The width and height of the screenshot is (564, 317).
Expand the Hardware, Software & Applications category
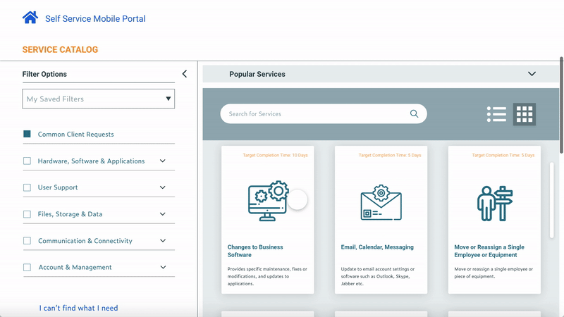click(x=163, y=161)
